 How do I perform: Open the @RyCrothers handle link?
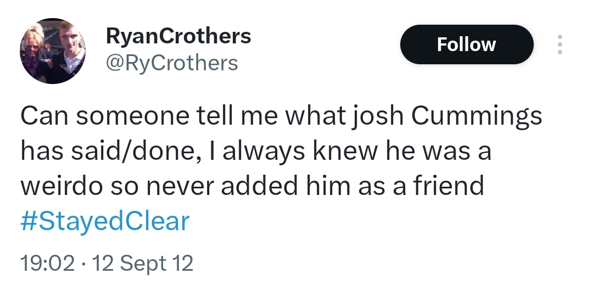click(172, 63)
